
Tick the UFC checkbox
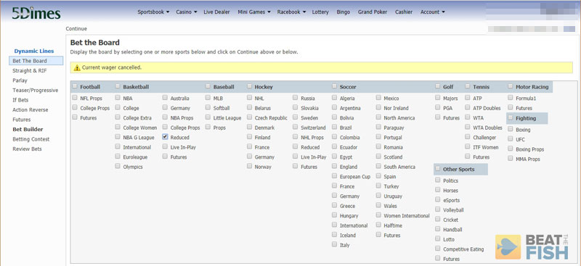click(x=511, y=139)
